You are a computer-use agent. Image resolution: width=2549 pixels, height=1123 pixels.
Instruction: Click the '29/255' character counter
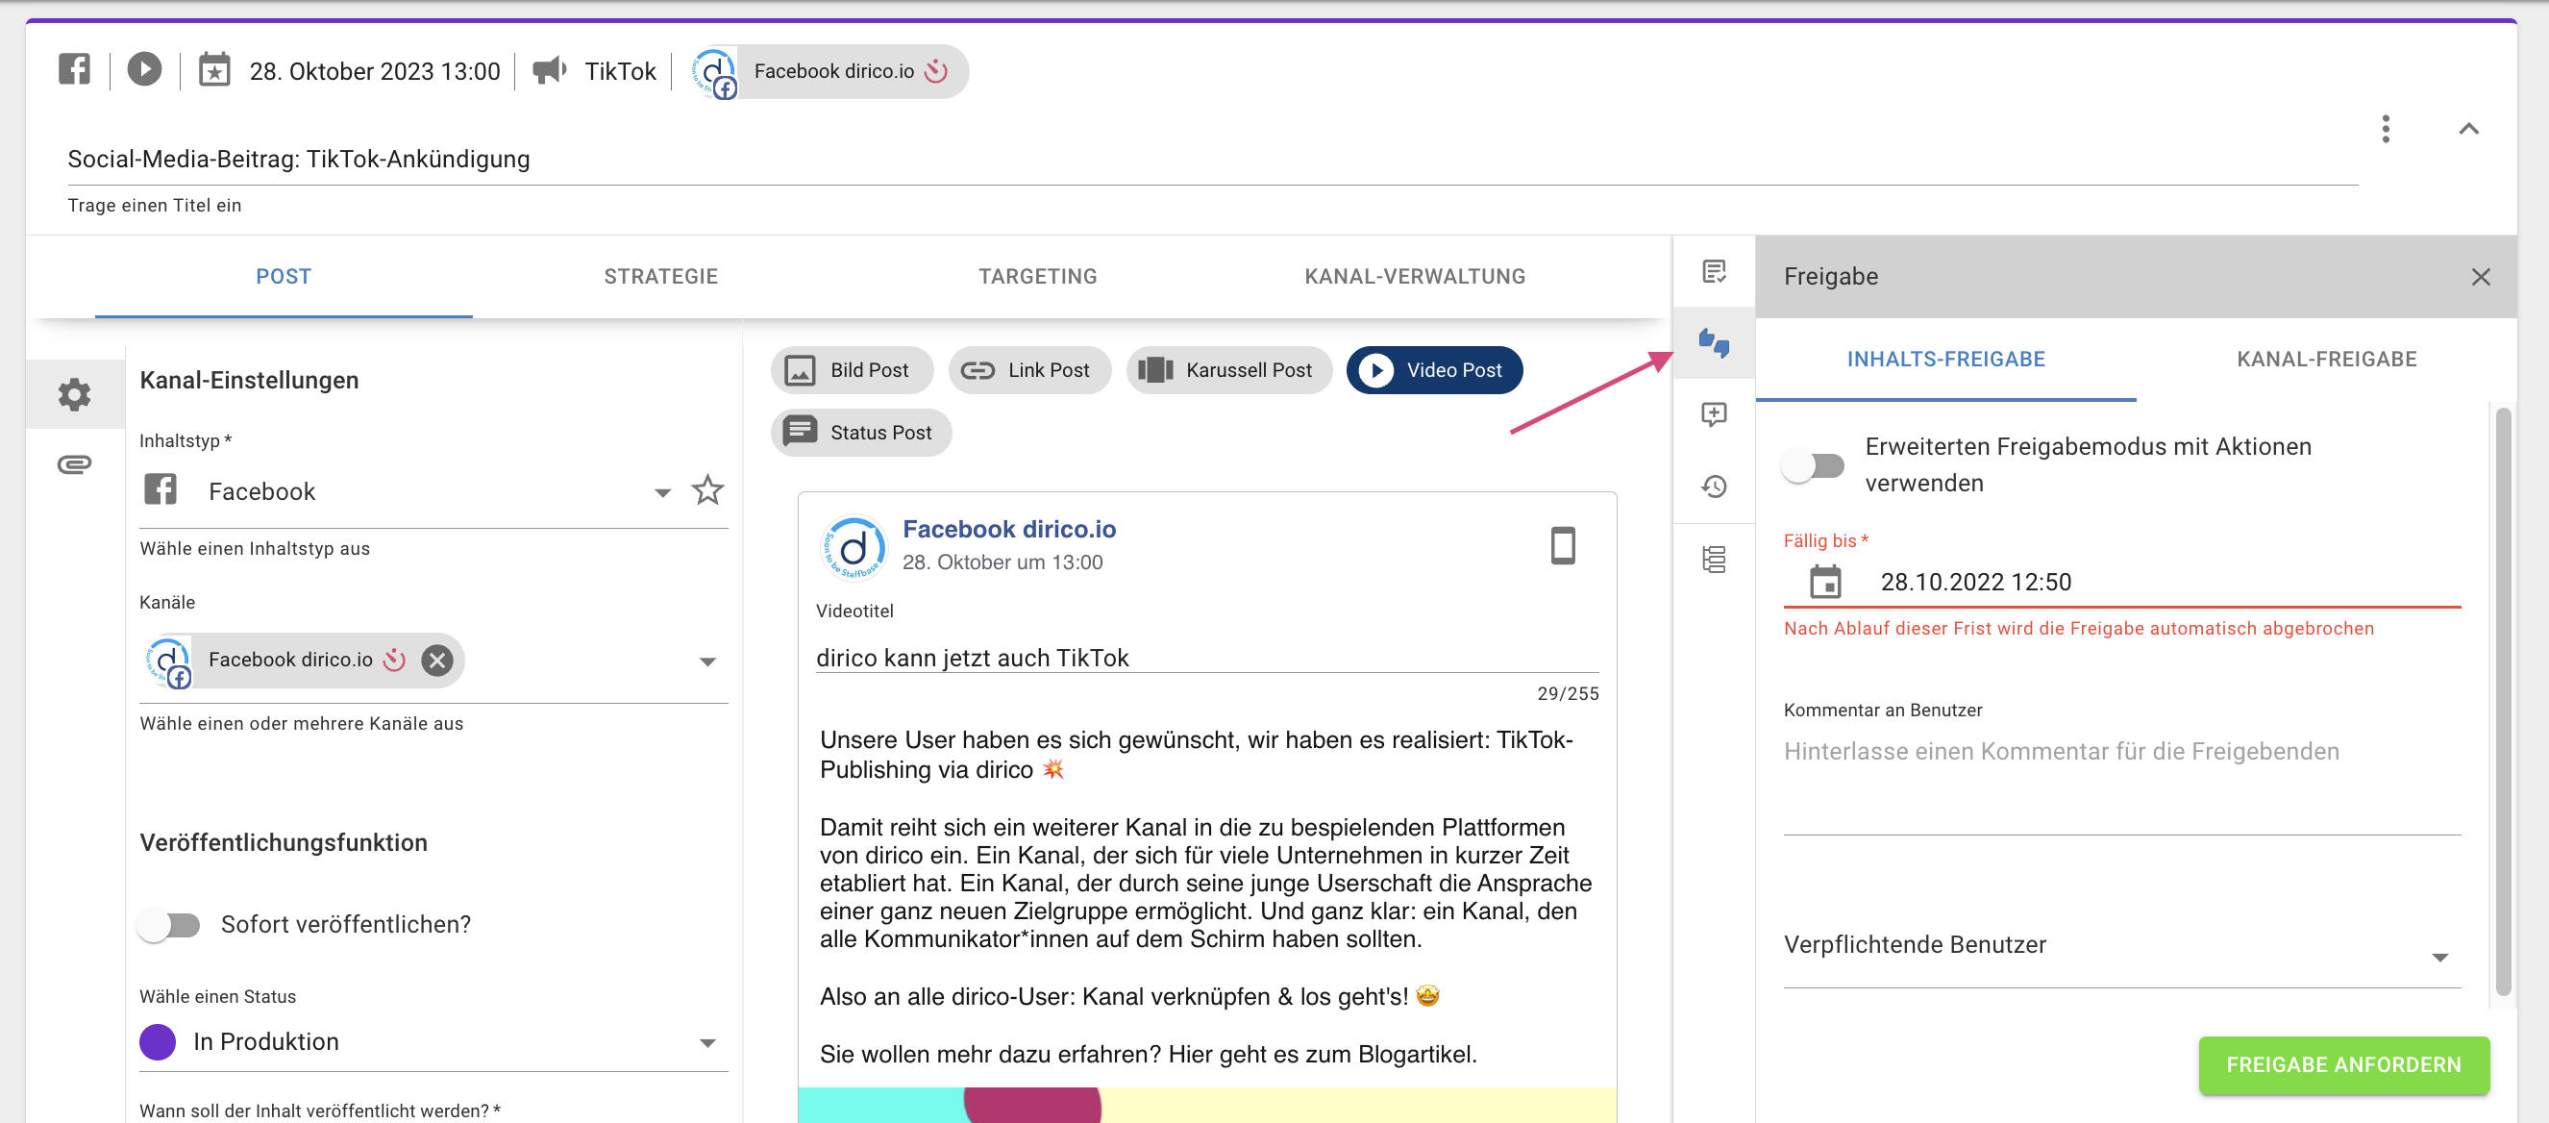pos(1568,693)
